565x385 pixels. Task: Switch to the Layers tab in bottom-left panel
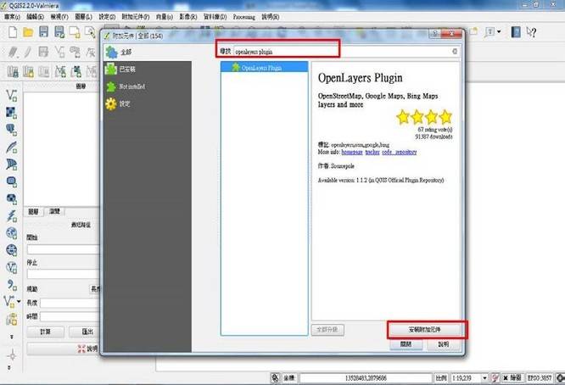tap(34, 211)
